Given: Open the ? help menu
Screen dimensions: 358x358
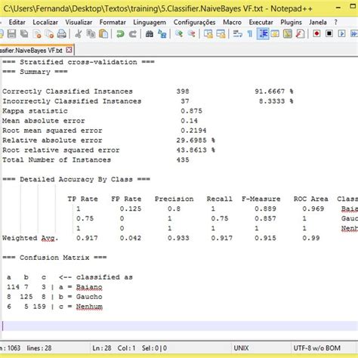Looking at the screenshot, I should pos(335,23).
